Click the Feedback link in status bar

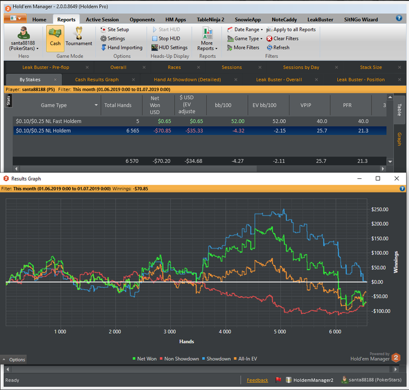click(257, 380)
